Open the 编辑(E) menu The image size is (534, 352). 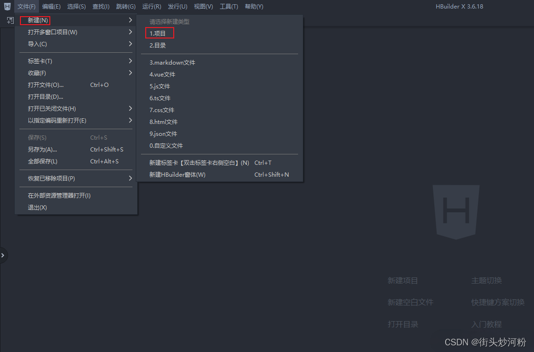pos(51,7)
